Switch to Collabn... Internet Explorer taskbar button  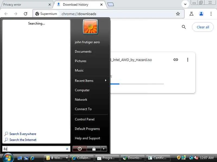[82, 158]
